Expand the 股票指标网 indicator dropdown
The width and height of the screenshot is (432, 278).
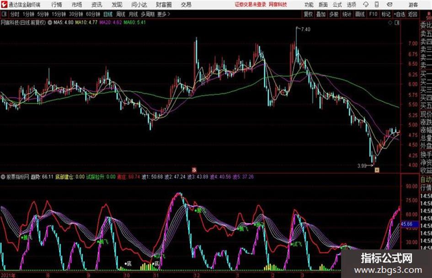coord(3,177)
